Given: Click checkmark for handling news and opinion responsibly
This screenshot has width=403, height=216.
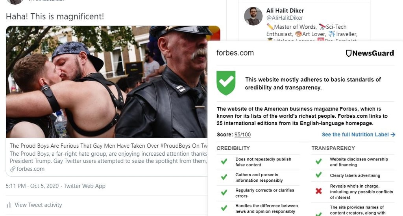Looking at the screenshot, I should point(224,208).
